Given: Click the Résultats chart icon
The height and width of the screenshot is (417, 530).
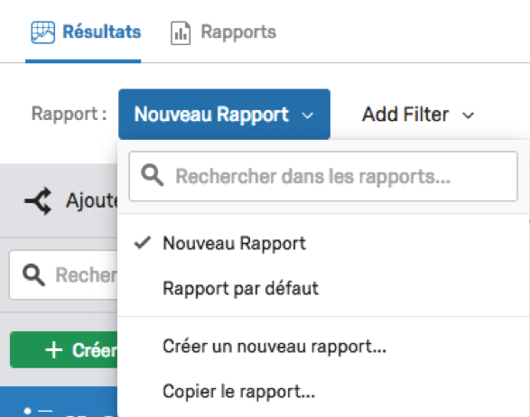Looking at the screenshot, I should (x=43, y=32).
